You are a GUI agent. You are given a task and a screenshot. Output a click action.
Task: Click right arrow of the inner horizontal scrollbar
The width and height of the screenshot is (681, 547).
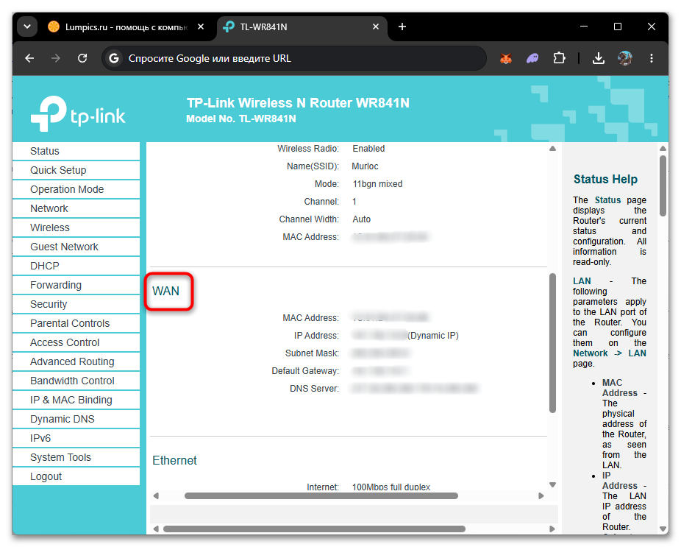pyautogui.click(x=541, y=495)
